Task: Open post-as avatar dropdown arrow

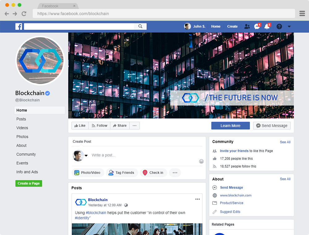Action: coord(86,156)
